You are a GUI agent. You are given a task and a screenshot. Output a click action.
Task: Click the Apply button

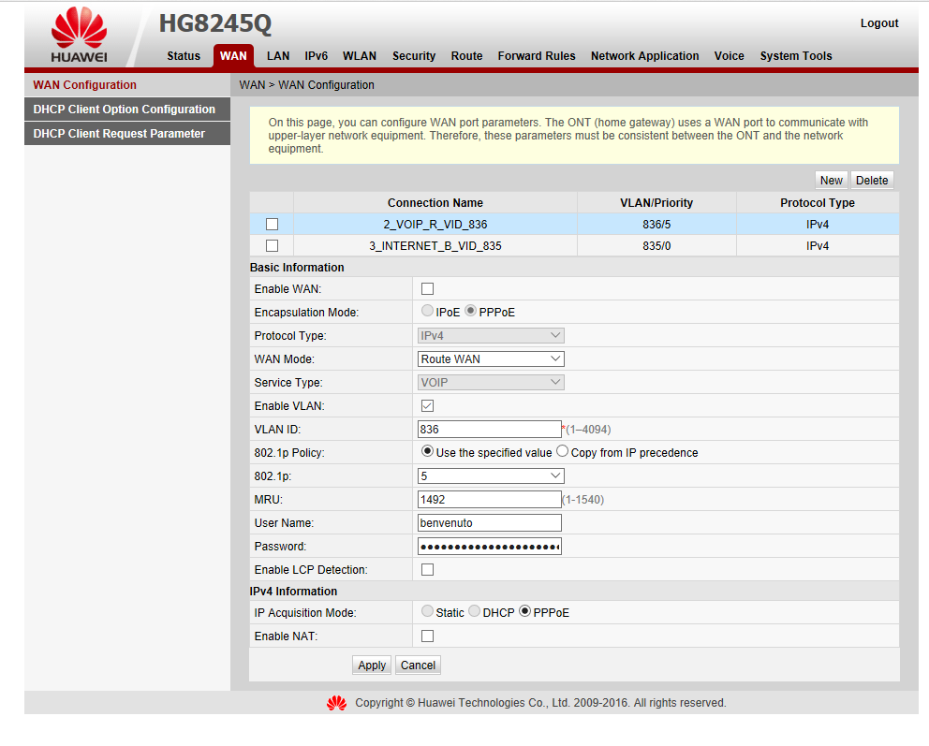[372, 666]
